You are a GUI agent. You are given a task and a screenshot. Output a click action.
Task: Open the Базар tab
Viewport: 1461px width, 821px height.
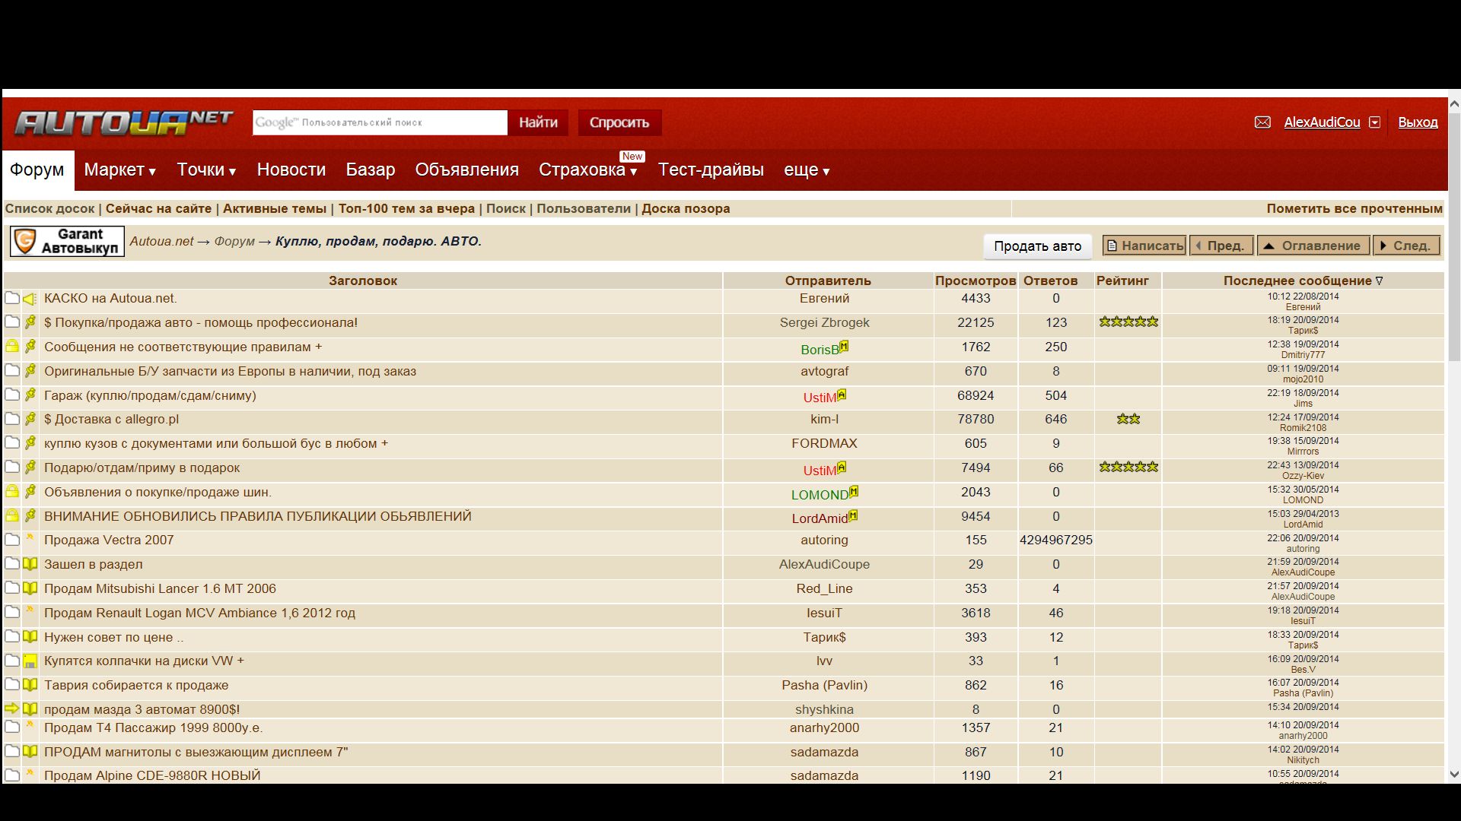[x=370, y=170]
